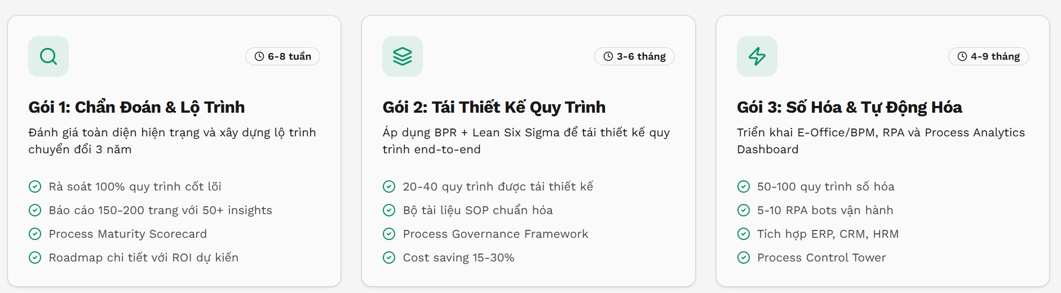
Task: Click Roadmap chi tiết với ROI dự kiến
Action: pos(143,258)
